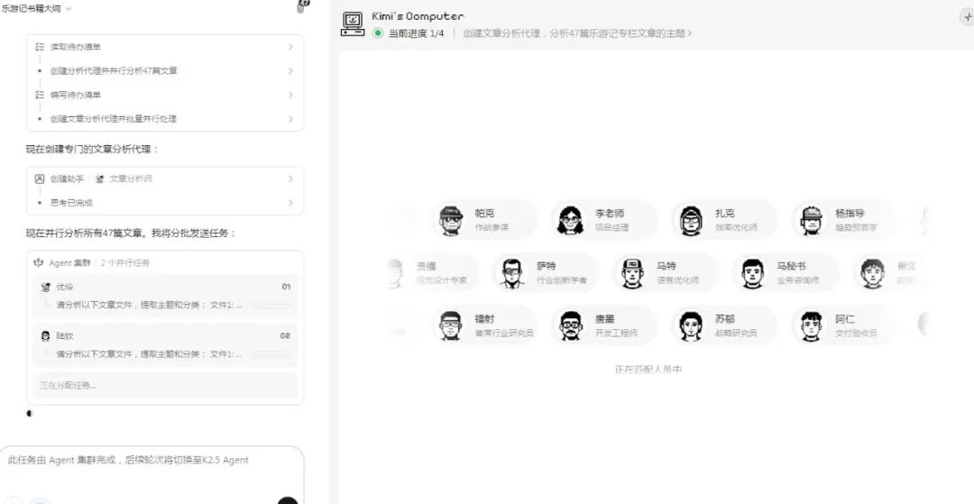Viewport: 974px width, 504px height.
Task: Click the Kimi's Computer title text
Action: click(418, 16)
